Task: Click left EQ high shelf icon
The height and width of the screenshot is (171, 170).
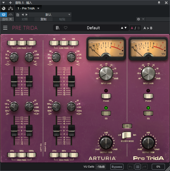Action: click(35, 65)
